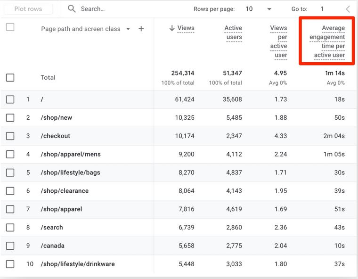Tick the checkbox for /shop/new
The width and height of the screenshot is (358, 279).
10,118
